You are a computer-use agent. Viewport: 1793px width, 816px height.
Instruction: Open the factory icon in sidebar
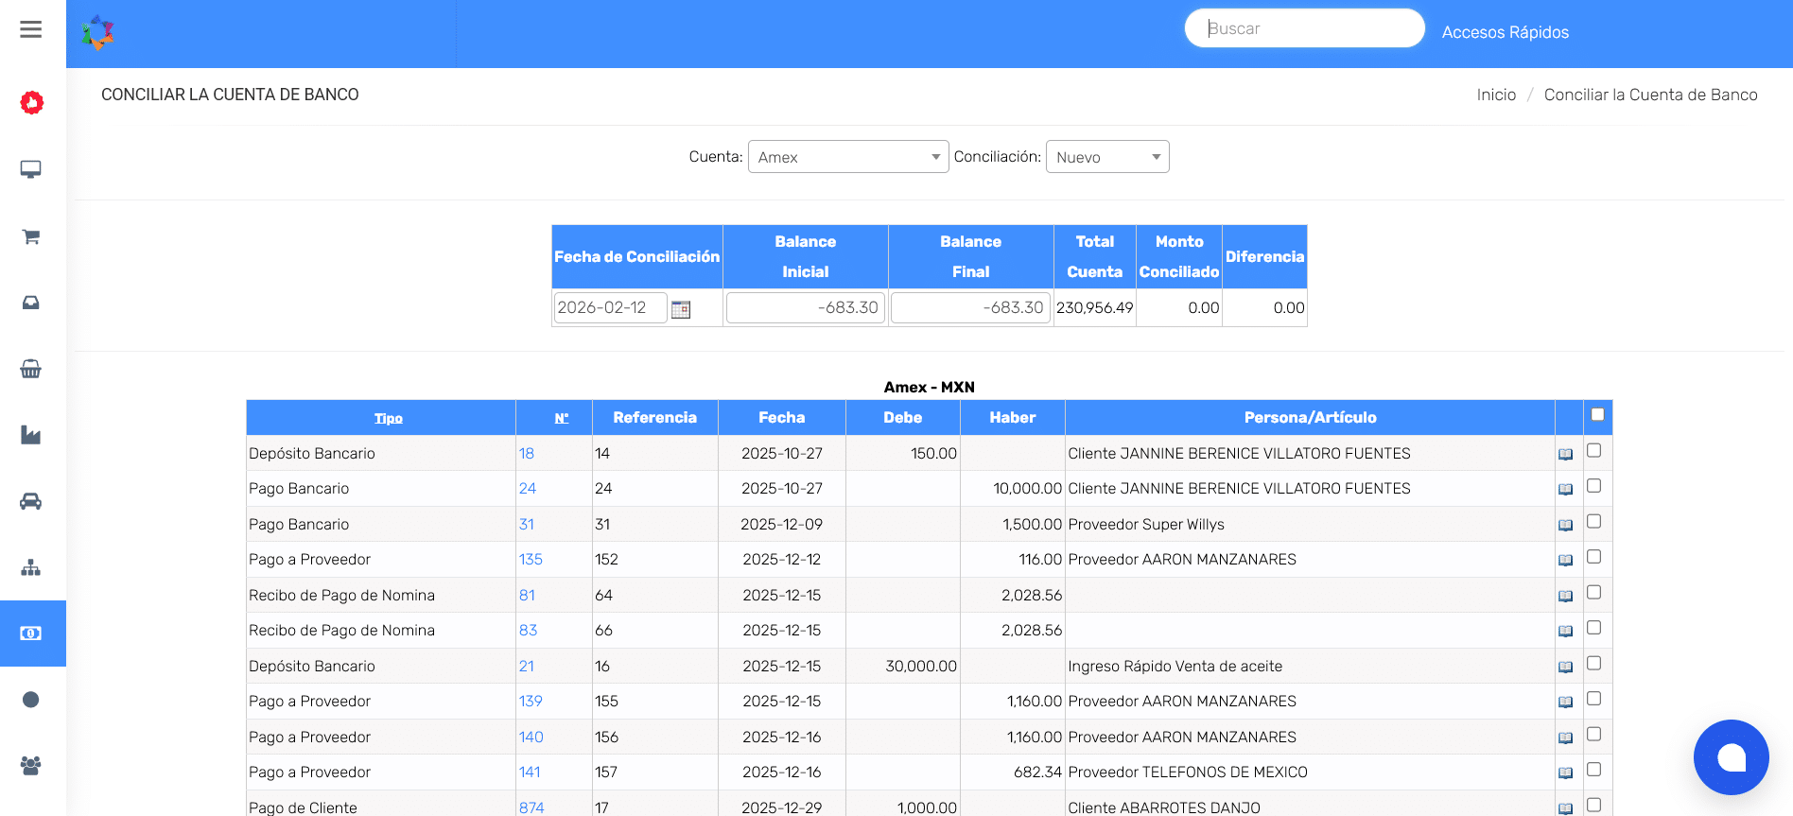pyautogui.click(x=31, y=435)
